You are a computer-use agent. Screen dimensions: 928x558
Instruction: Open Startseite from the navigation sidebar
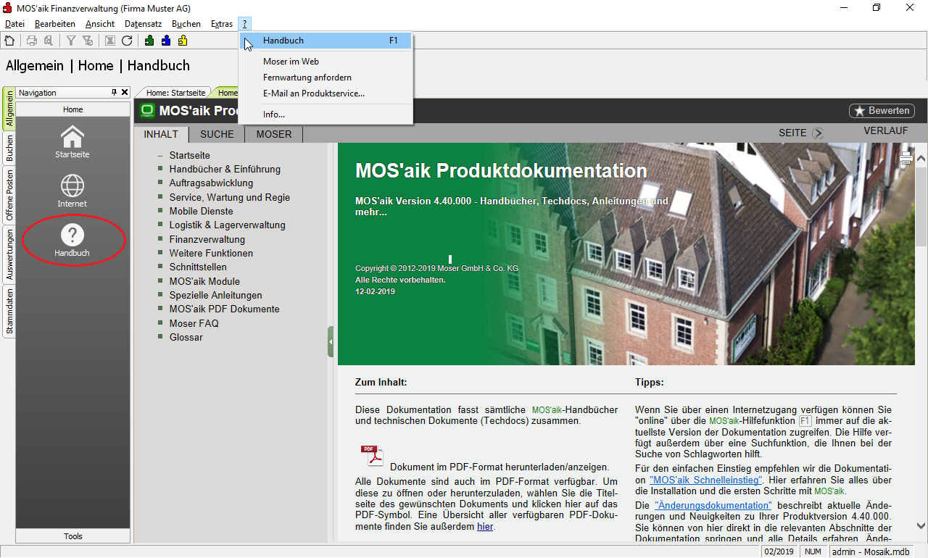(x=72, y=141)
